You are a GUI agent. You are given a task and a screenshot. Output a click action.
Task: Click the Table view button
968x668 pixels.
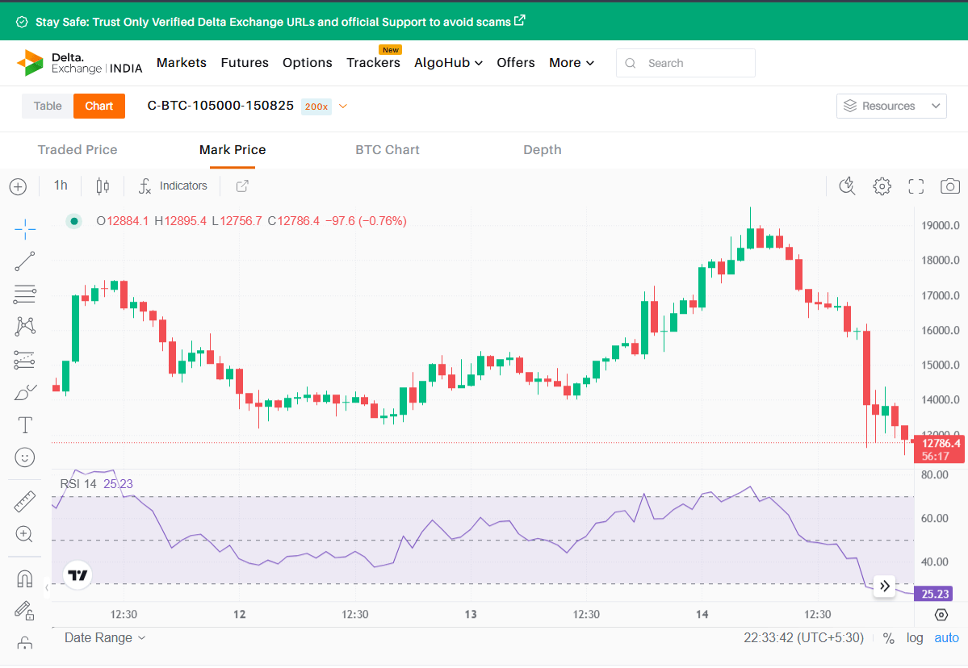pyautogui.click(x=48, y=106)
